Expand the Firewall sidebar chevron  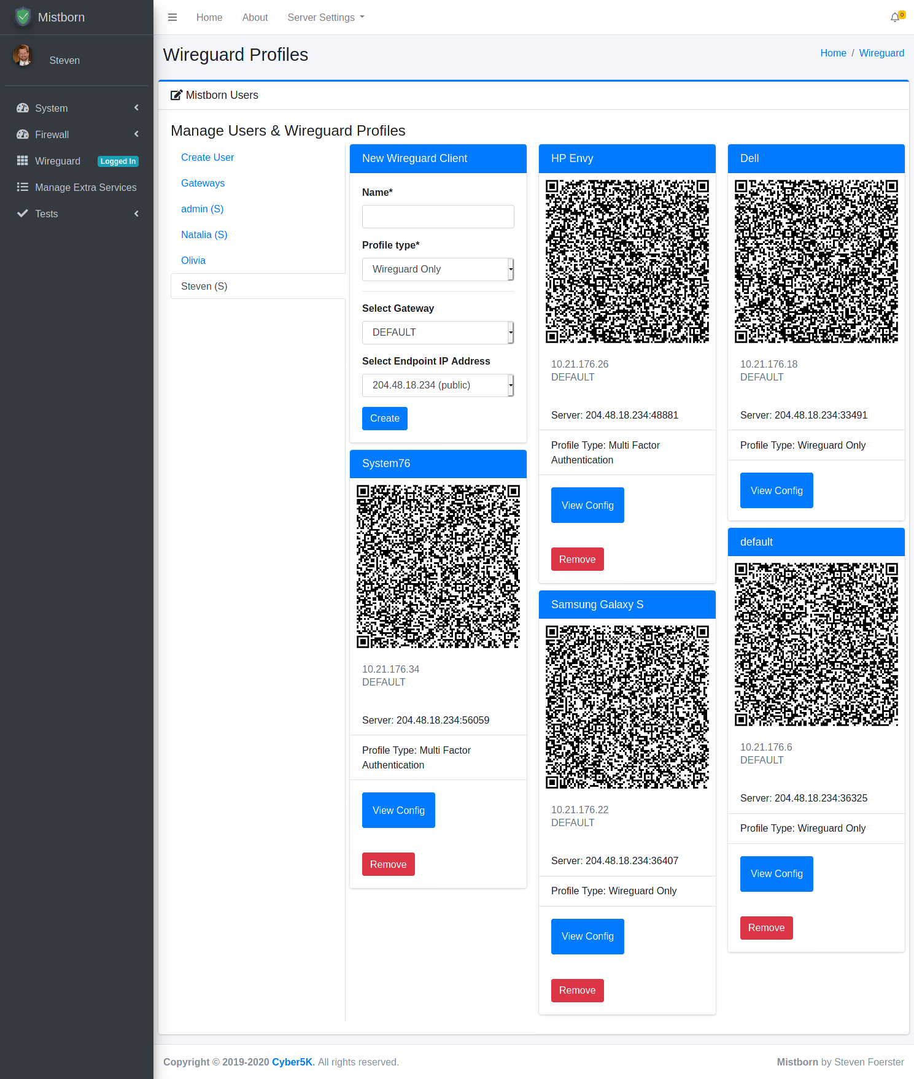136,134
